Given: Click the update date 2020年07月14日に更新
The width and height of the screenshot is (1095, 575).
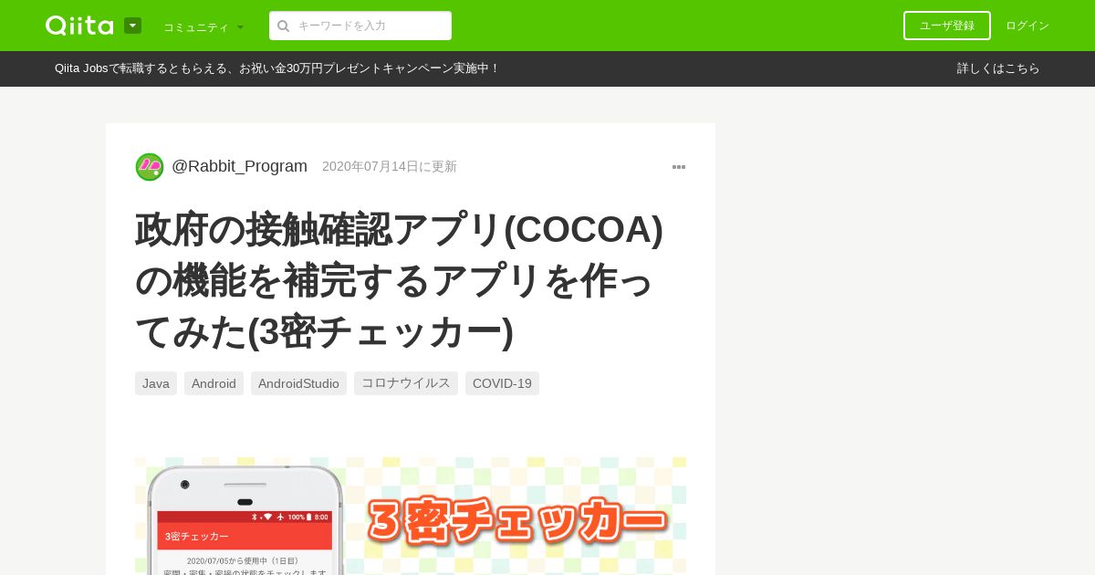Looking at the screenshot, I should click(390, 166).
